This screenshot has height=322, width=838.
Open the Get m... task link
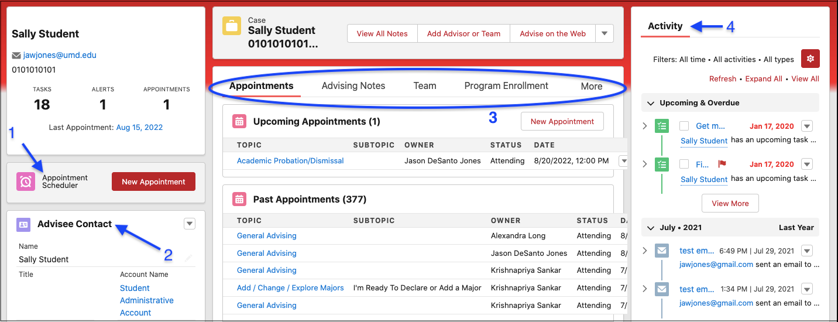[710, 126]
